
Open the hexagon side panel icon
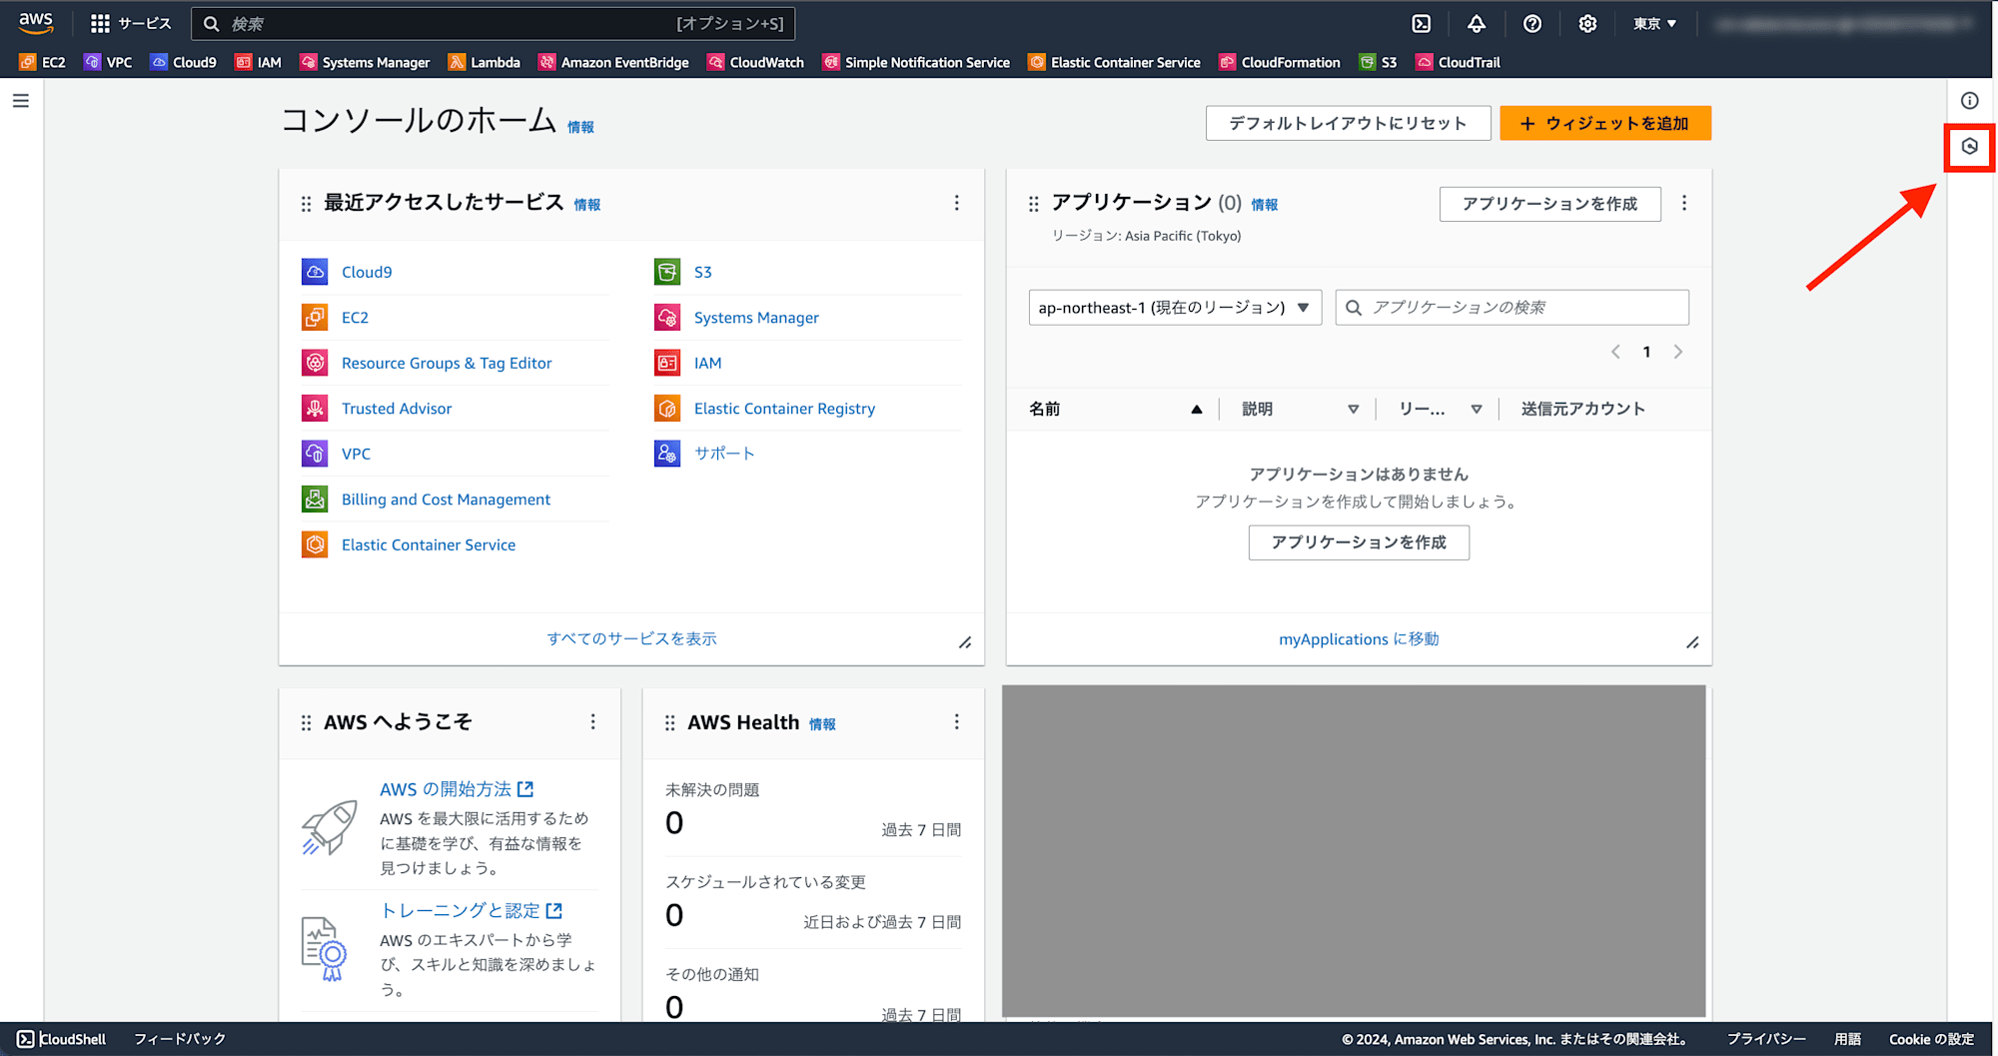pos(1969,147)
